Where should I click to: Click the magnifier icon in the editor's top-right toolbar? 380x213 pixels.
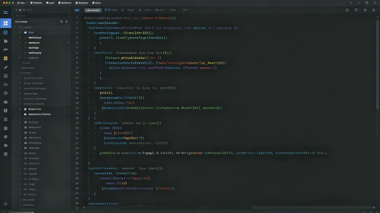pyautogui.click(x=347, y=10)
